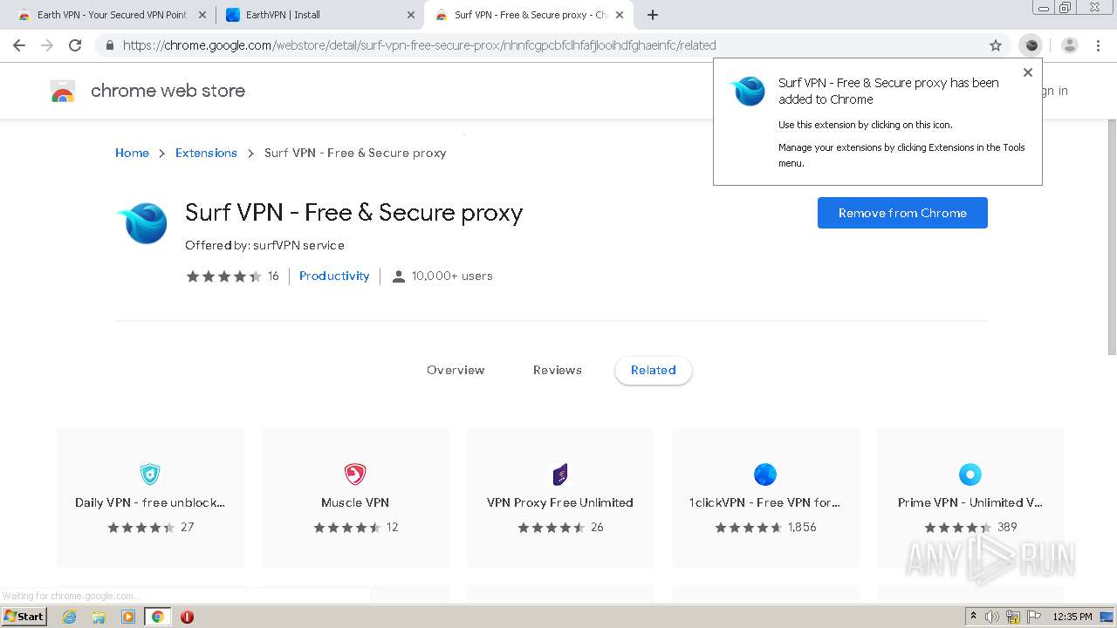1117x628 pixels.
Task: Open Internet Explorer from the taskbar
Action: 70,617
